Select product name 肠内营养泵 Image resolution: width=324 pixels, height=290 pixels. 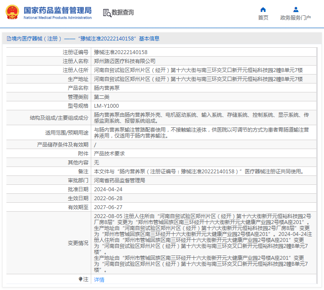click(x=107, y=88)
